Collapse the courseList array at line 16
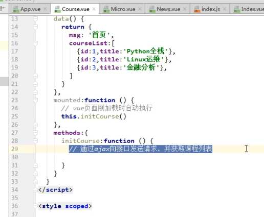The image size is (264, 217). pos(35,43)
